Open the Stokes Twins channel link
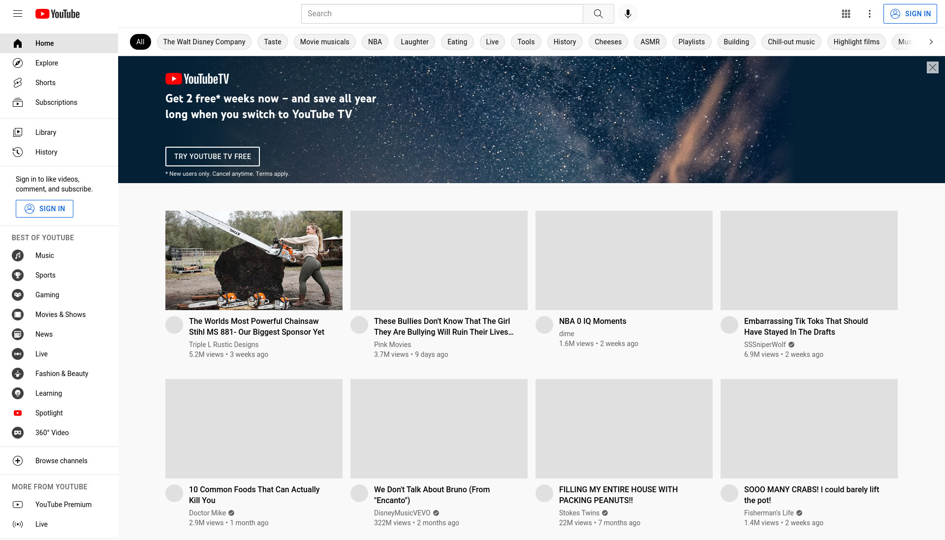Viewport: 945px width, 540px height. 579,513
